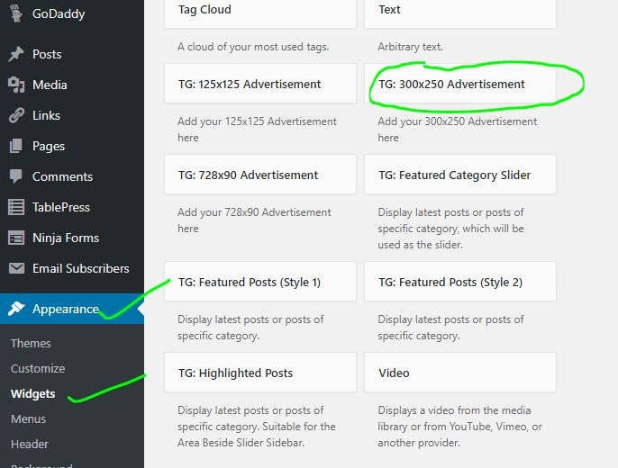Navigate to Pages
Viewport: 618px width, 468px height.
click(x=72, y=146)
